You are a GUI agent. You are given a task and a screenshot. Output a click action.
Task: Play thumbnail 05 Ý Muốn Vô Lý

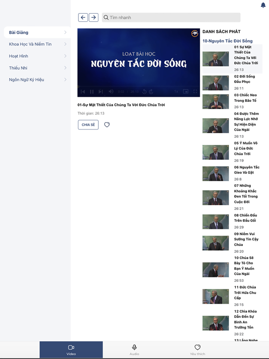click(x=215, y=152)
